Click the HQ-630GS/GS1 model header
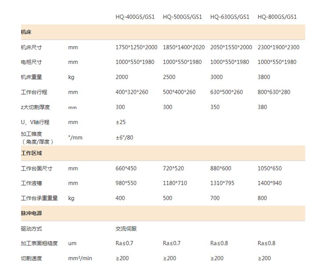This screenshot has width=330, height=279. click(x=230, y=17)
